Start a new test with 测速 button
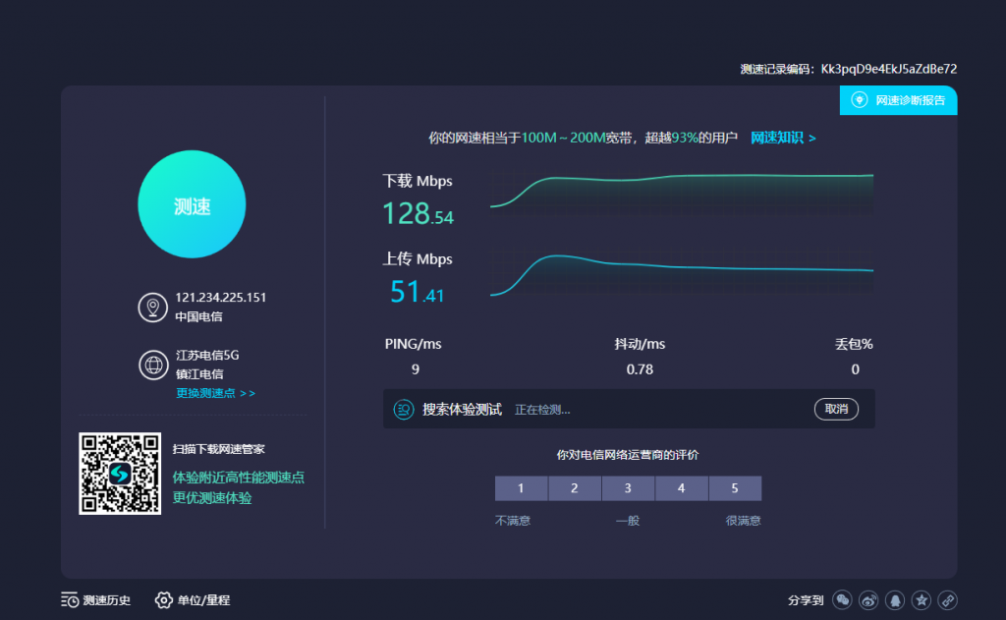 193,206
